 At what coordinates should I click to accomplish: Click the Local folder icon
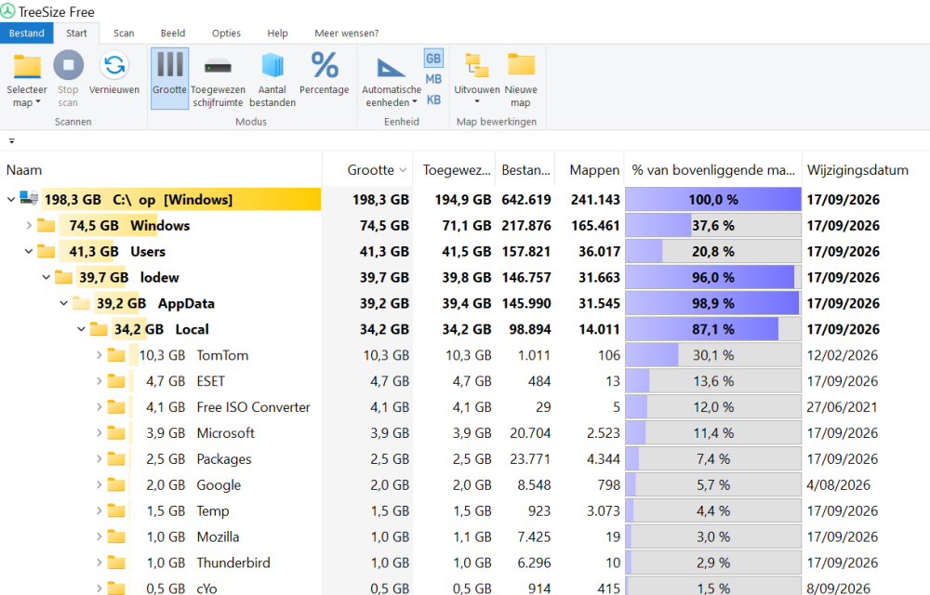click(x=99, y=329)
